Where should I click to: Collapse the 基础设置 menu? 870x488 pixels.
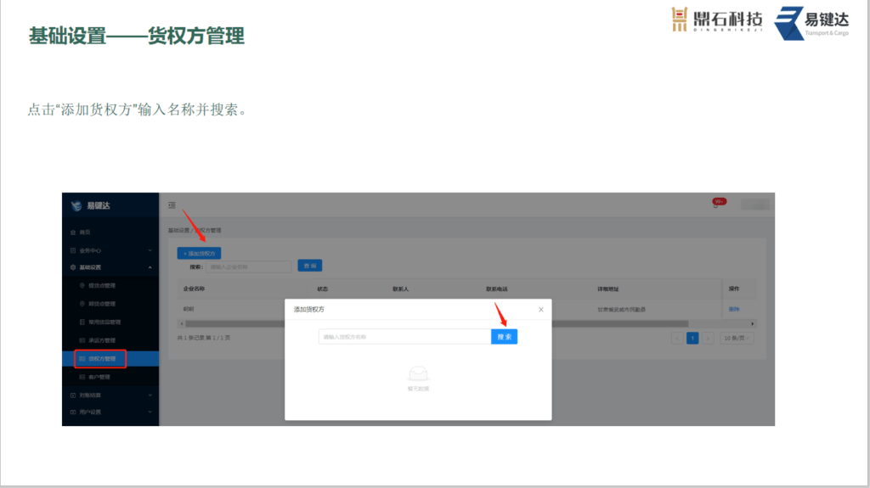(x=110, y=267)
